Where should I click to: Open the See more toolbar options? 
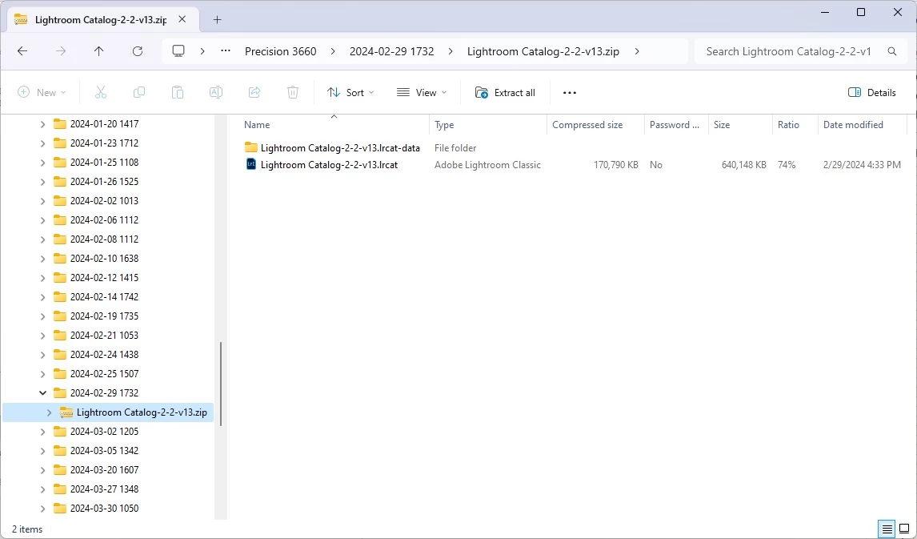pyautogui.click(x=570, y=92)
